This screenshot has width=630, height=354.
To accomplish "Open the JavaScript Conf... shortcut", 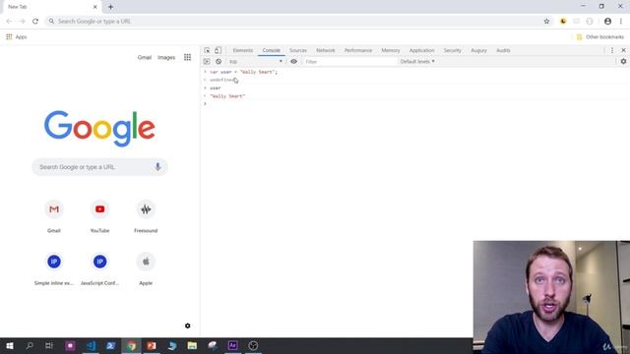I will (99, 269).
